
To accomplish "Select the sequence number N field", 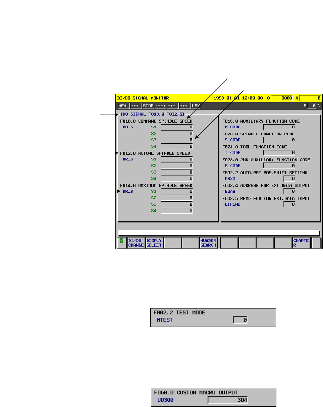I will point(310,98).
